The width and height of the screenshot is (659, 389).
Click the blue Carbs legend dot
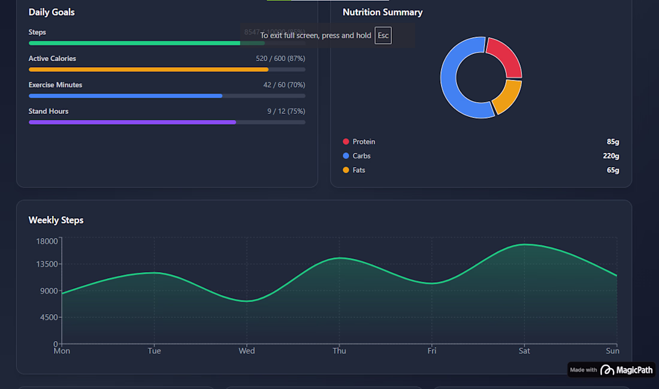[x=346, y=156]
